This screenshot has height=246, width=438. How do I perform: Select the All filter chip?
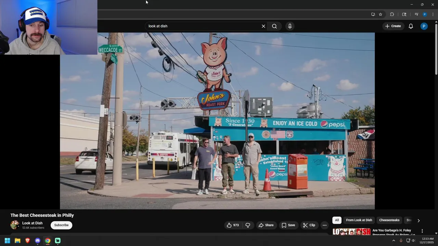(x=337, y=220)
